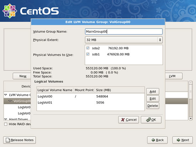Click the Next arrow icon
The width and height of the screenshot is (196, 147).
tap(179, 140)
